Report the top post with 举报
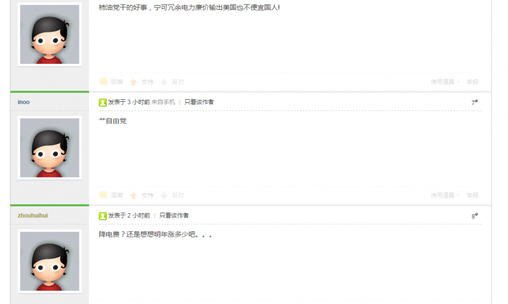 (x=472, y=82)
